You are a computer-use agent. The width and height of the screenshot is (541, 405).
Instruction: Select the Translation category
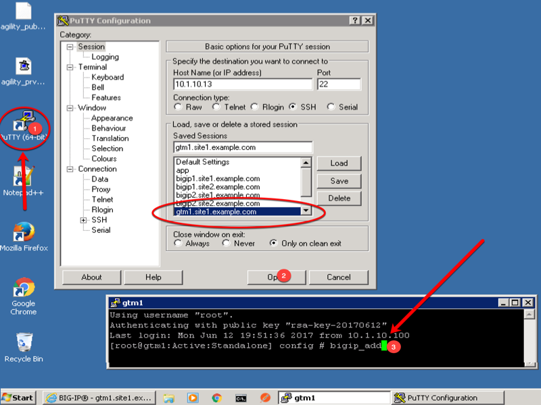pyautogui.click(x=110, y=138)
